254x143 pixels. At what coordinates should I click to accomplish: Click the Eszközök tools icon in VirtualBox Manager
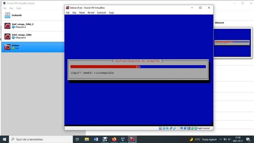(x=7, y=15)
